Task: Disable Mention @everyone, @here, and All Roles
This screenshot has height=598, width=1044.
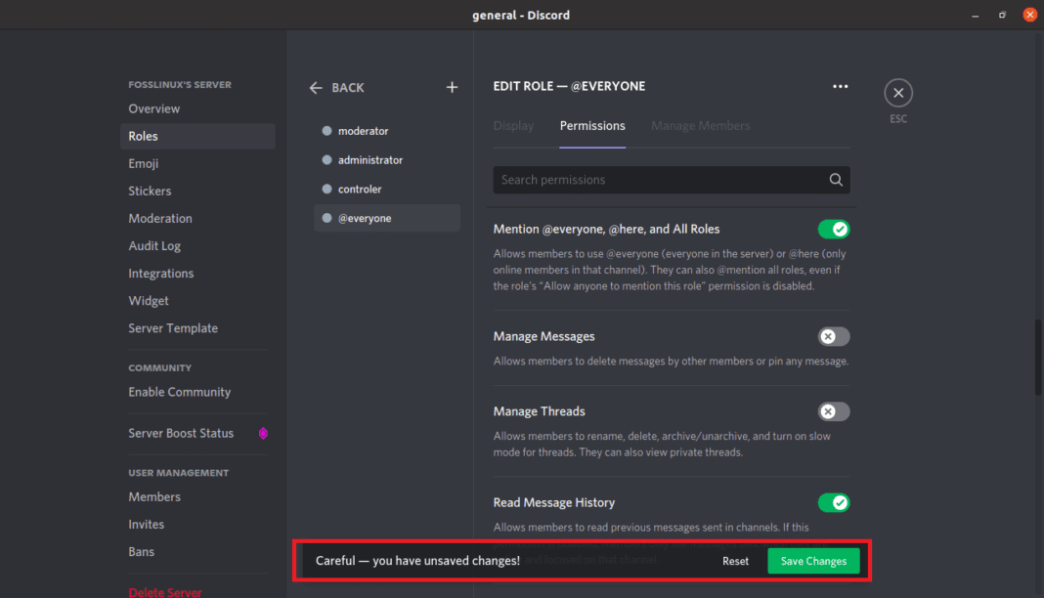Action: click(833, 229)
